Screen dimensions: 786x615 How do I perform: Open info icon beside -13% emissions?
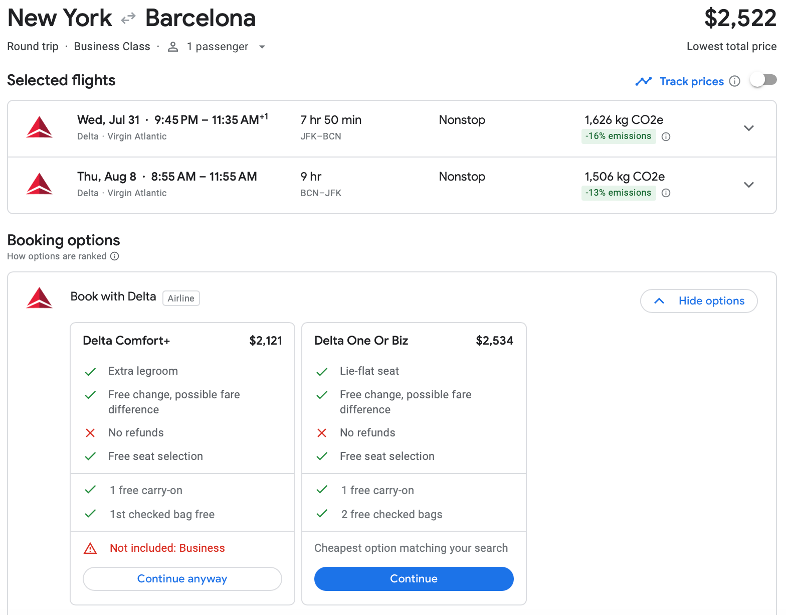[x=666, y=193]
